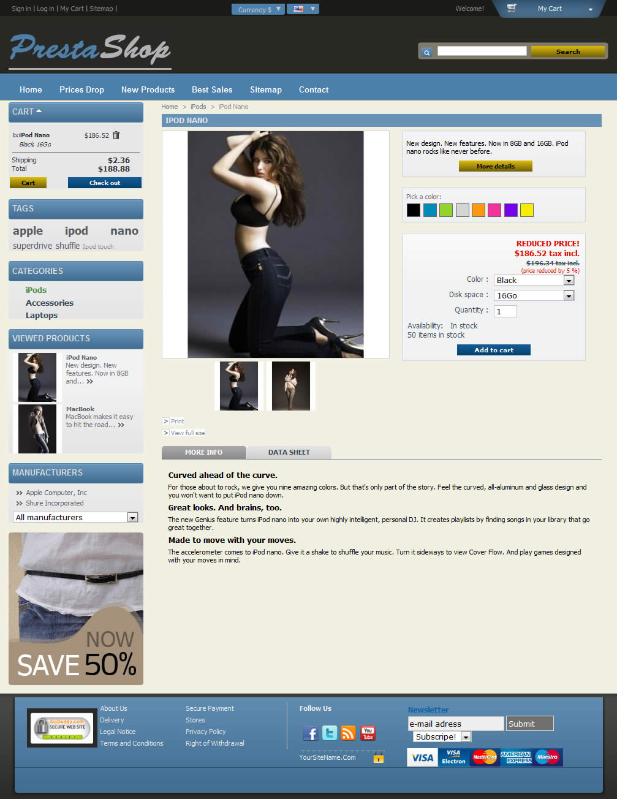
Task: Pick the black color swatch
Action: point(414,210)
